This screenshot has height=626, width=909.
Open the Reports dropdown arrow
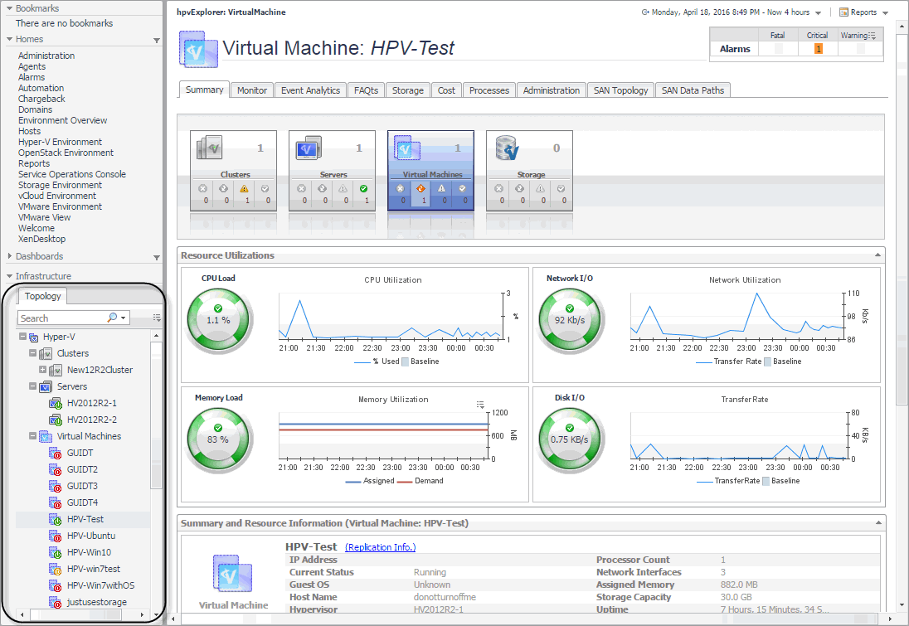coord(885,12)
